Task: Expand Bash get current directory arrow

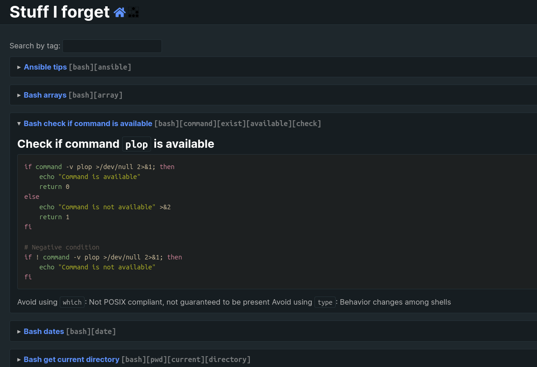Action: (x=19, y=360)
